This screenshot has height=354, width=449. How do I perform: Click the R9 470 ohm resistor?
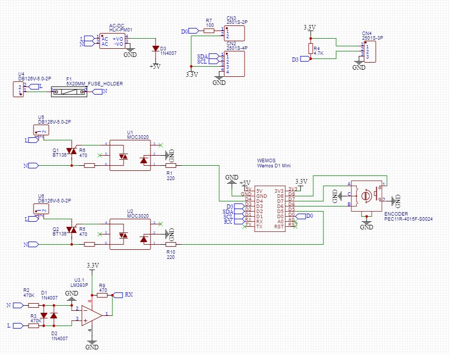coord(102,295)
